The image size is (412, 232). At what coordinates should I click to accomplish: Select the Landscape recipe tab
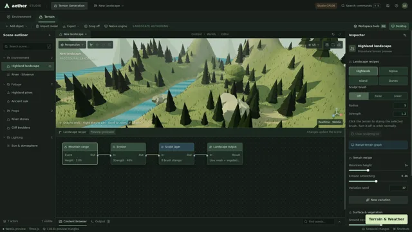click(73, 132)
